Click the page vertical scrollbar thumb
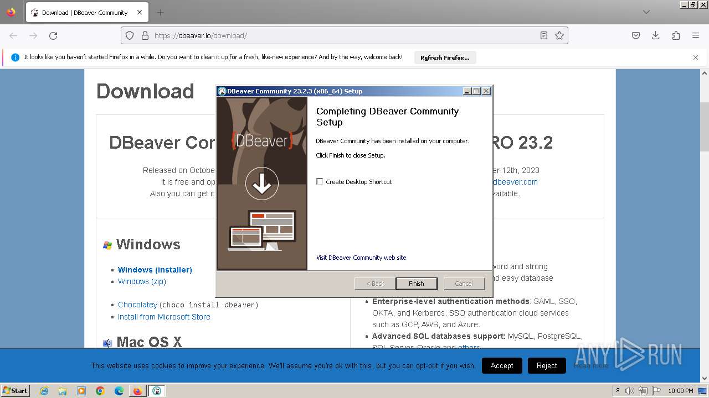Image resolution: width=709 pixels, height=398 pixels. pyautogui.click(x=705, y=127)
